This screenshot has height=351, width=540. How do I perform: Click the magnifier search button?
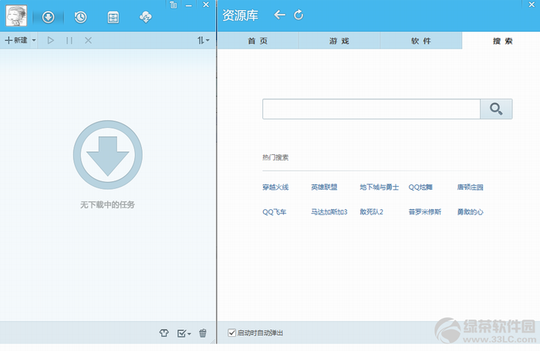click(x=496, y=110)
